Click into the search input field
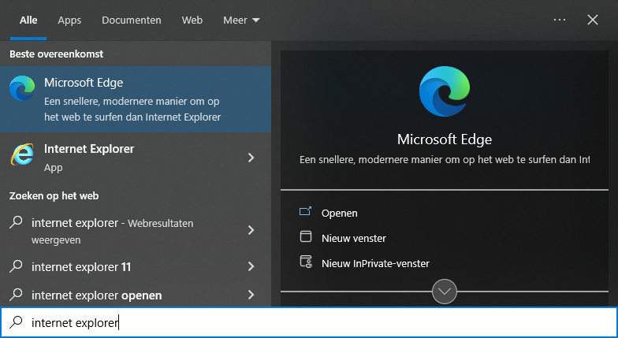 [309, 322]
